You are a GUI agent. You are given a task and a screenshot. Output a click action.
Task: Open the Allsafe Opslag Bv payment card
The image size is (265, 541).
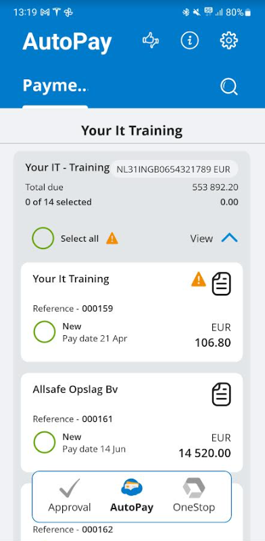click(x=132, y=423)
